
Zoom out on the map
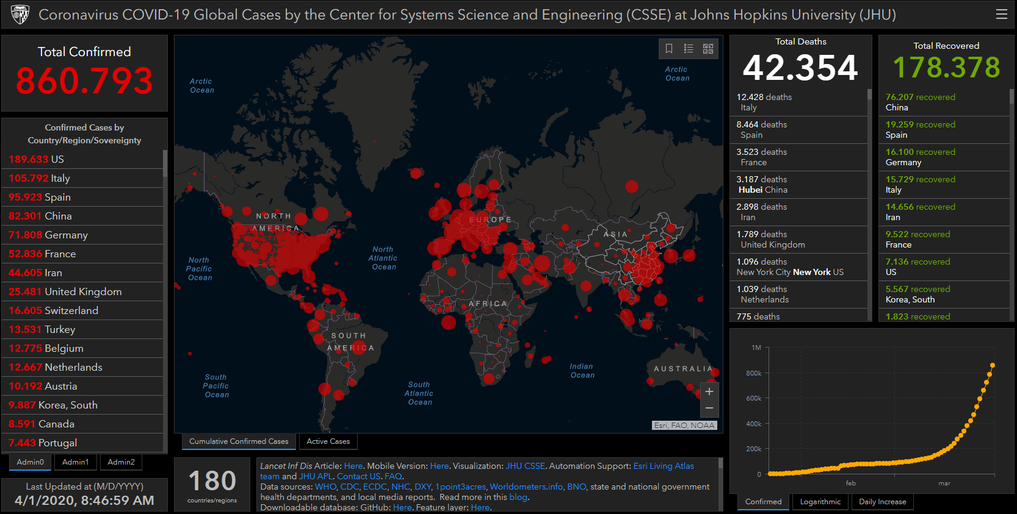point(709,409)
